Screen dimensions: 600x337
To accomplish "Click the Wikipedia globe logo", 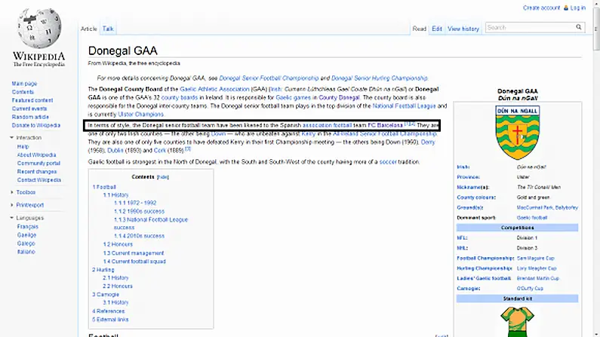I will tap(39, 28).
